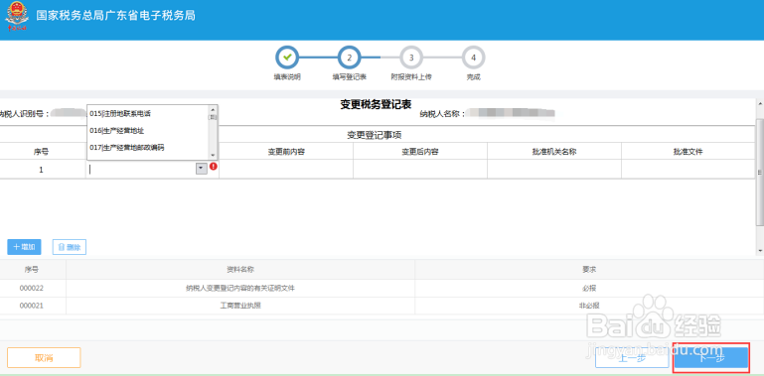This screenshot has height=376, width=764.
Task: Click the 变更后内容 cell in row 1
Action: 420,170
